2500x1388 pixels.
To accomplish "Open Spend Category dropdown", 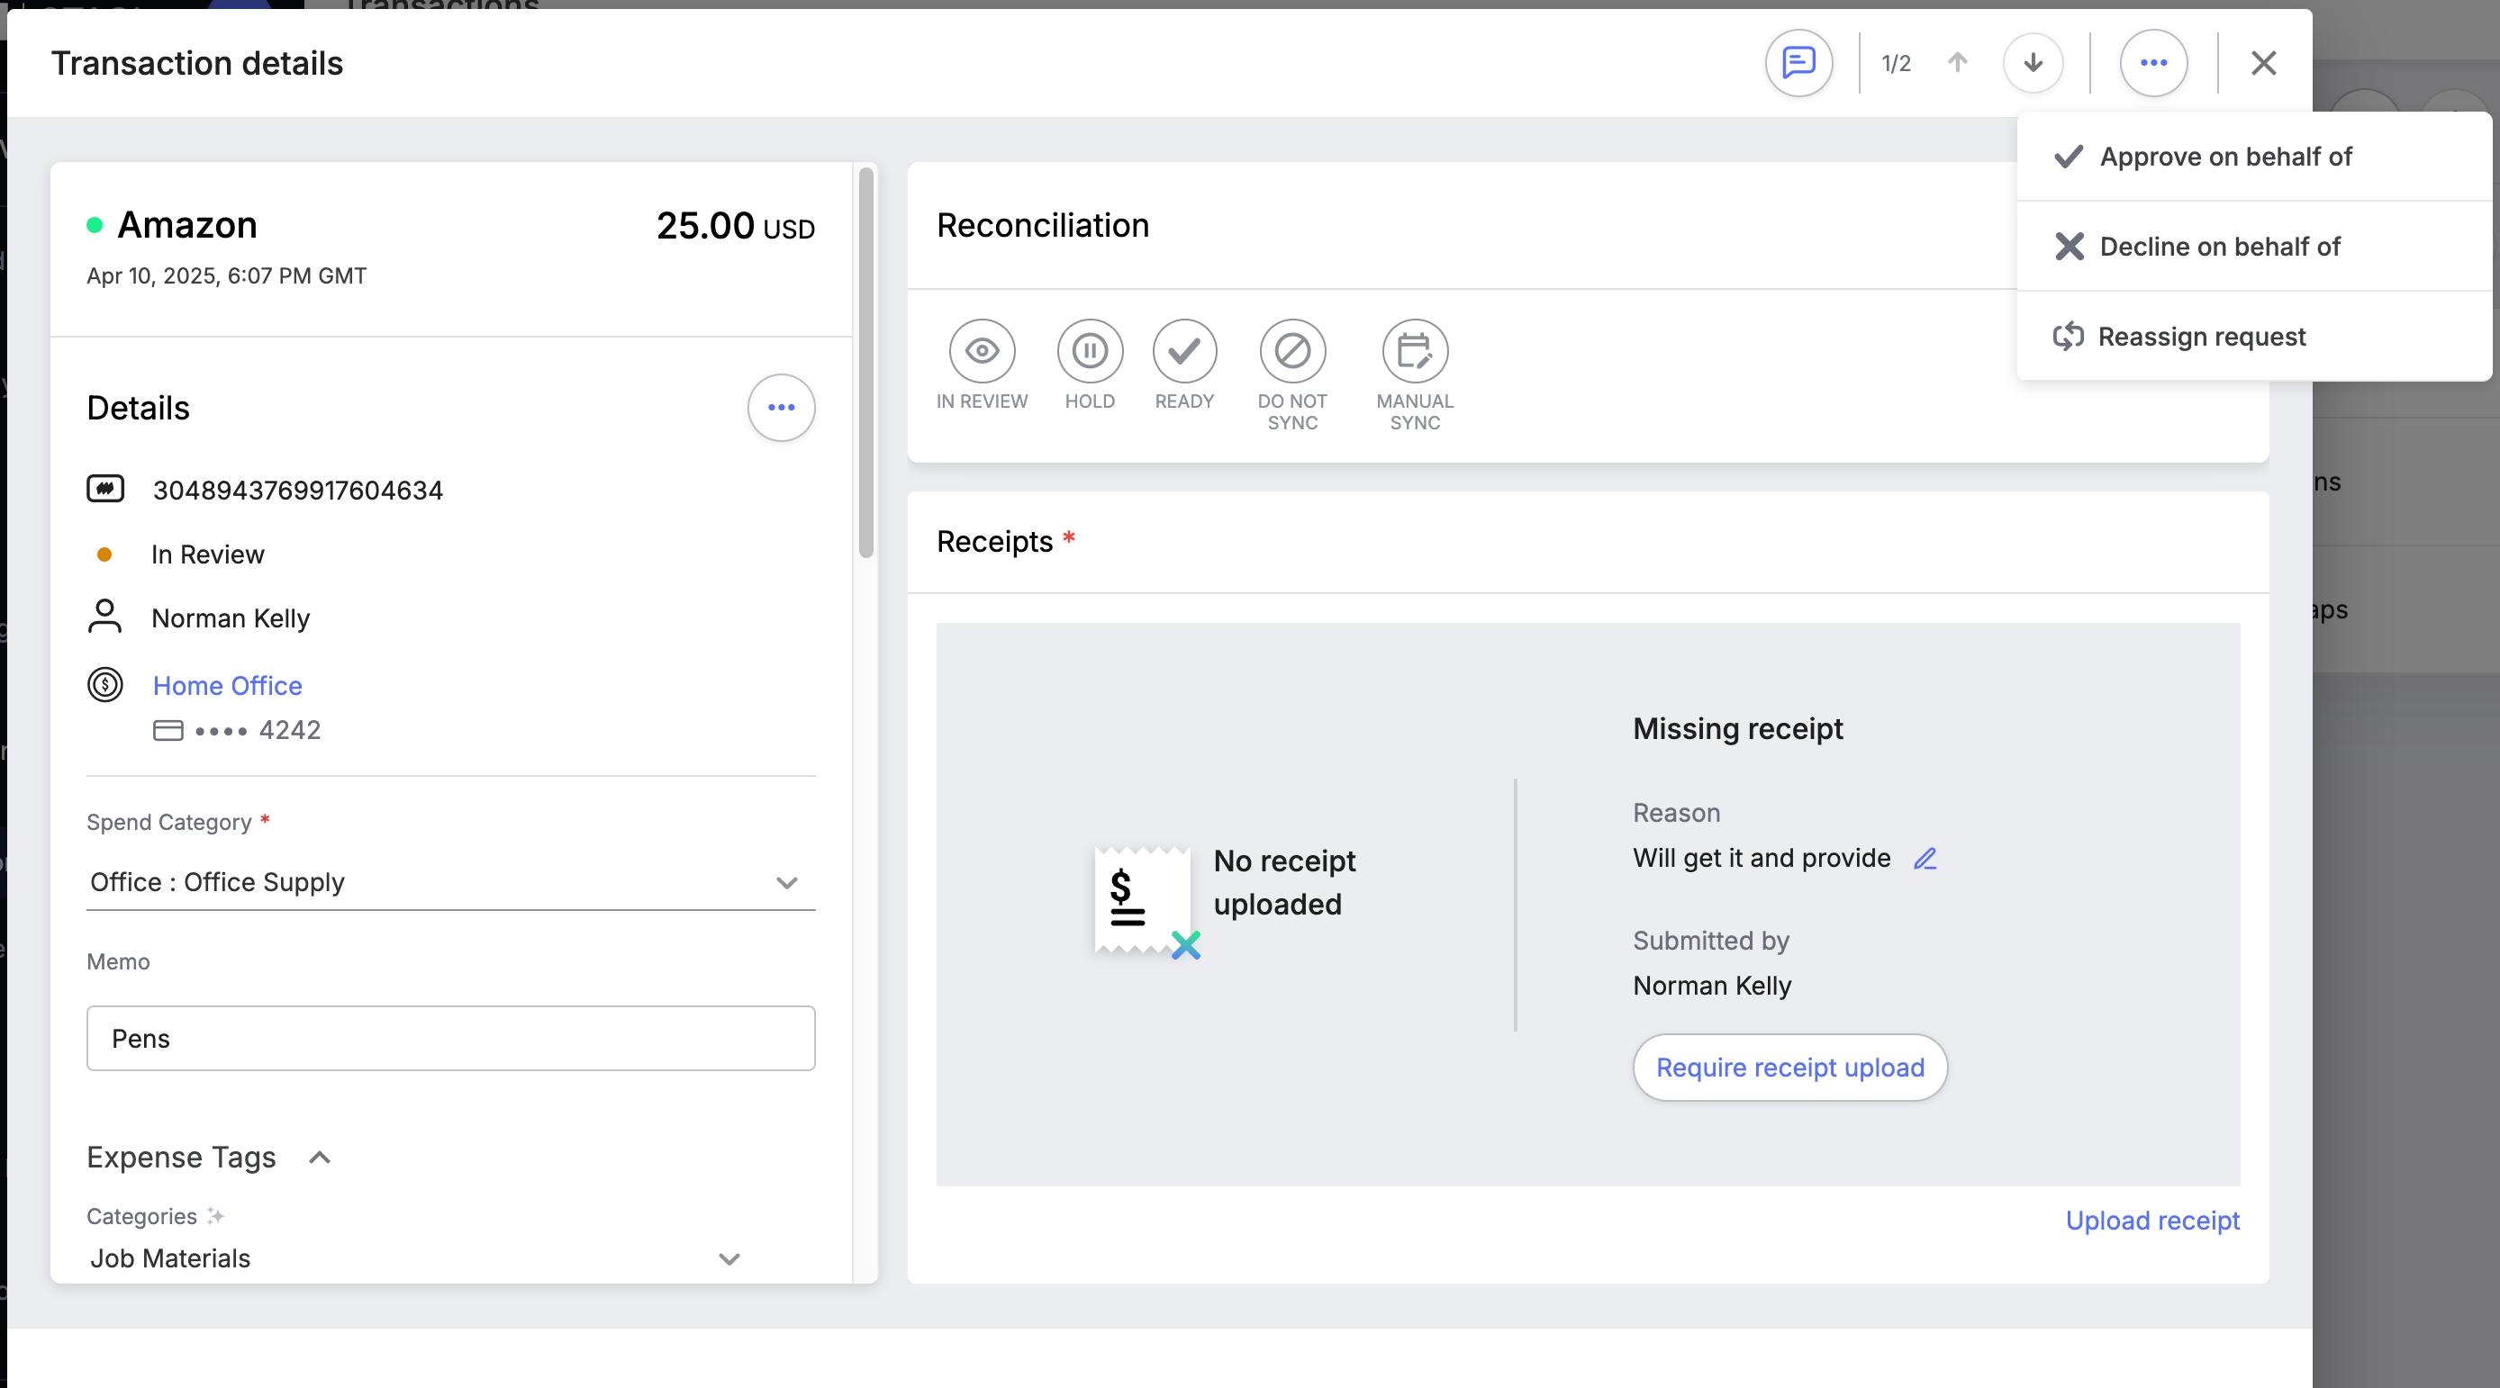I will click(x=450, y=882).
